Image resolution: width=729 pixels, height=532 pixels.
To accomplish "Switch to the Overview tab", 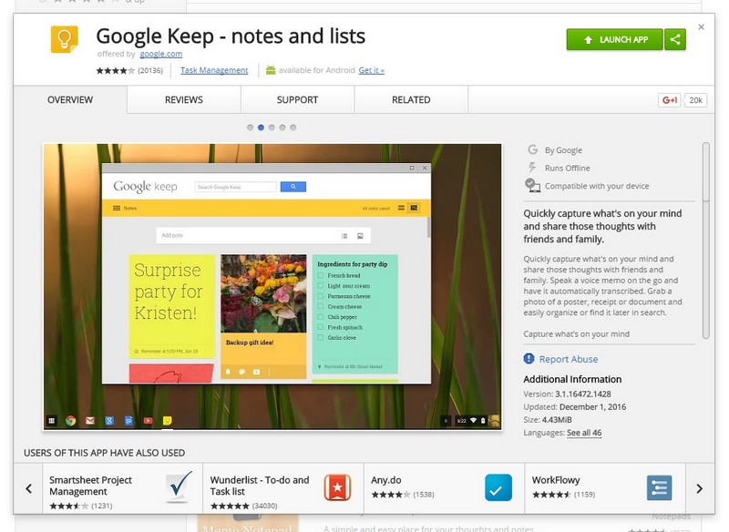I will click(70, 99).
